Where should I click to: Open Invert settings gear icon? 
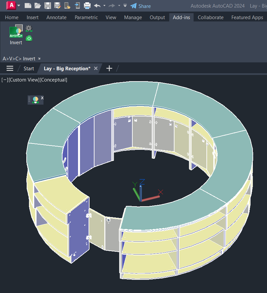click(29, 28)
